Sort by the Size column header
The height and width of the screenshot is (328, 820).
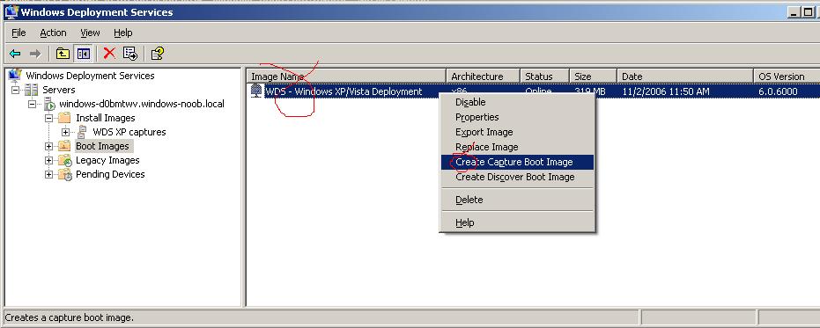(x=593, y=77)
